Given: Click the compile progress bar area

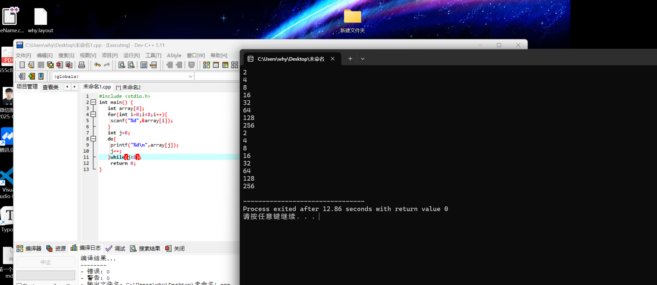Looking at the screenshot, I should 46,275.
